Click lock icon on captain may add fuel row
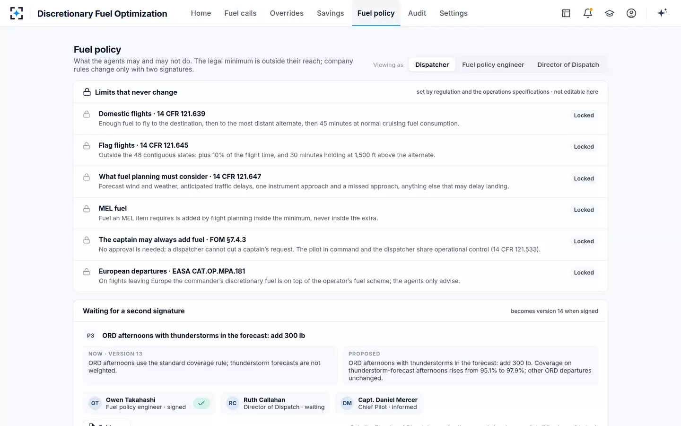The image size is (681, 426). [87, 240]
